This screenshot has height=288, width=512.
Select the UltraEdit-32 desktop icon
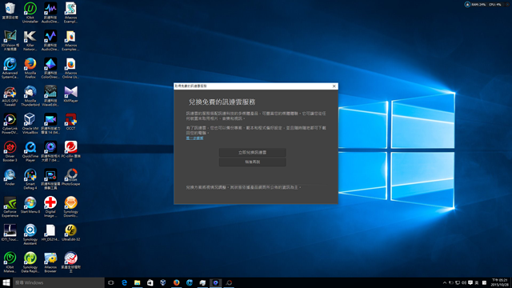click(70, 233)
